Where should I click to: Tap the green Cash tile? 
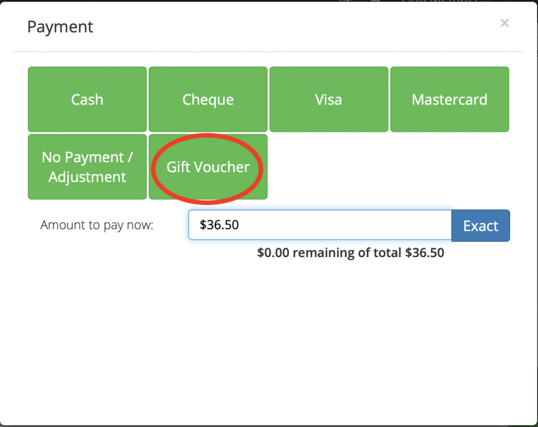[x=87, y=99]
